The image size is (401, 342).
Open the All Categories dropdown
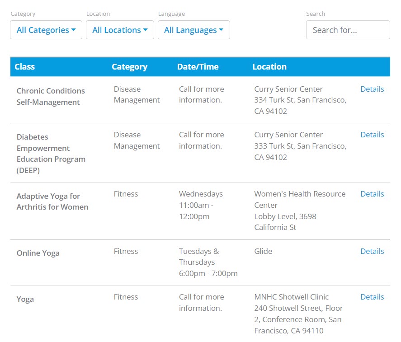pyautogui.click(x=46, y=30)
